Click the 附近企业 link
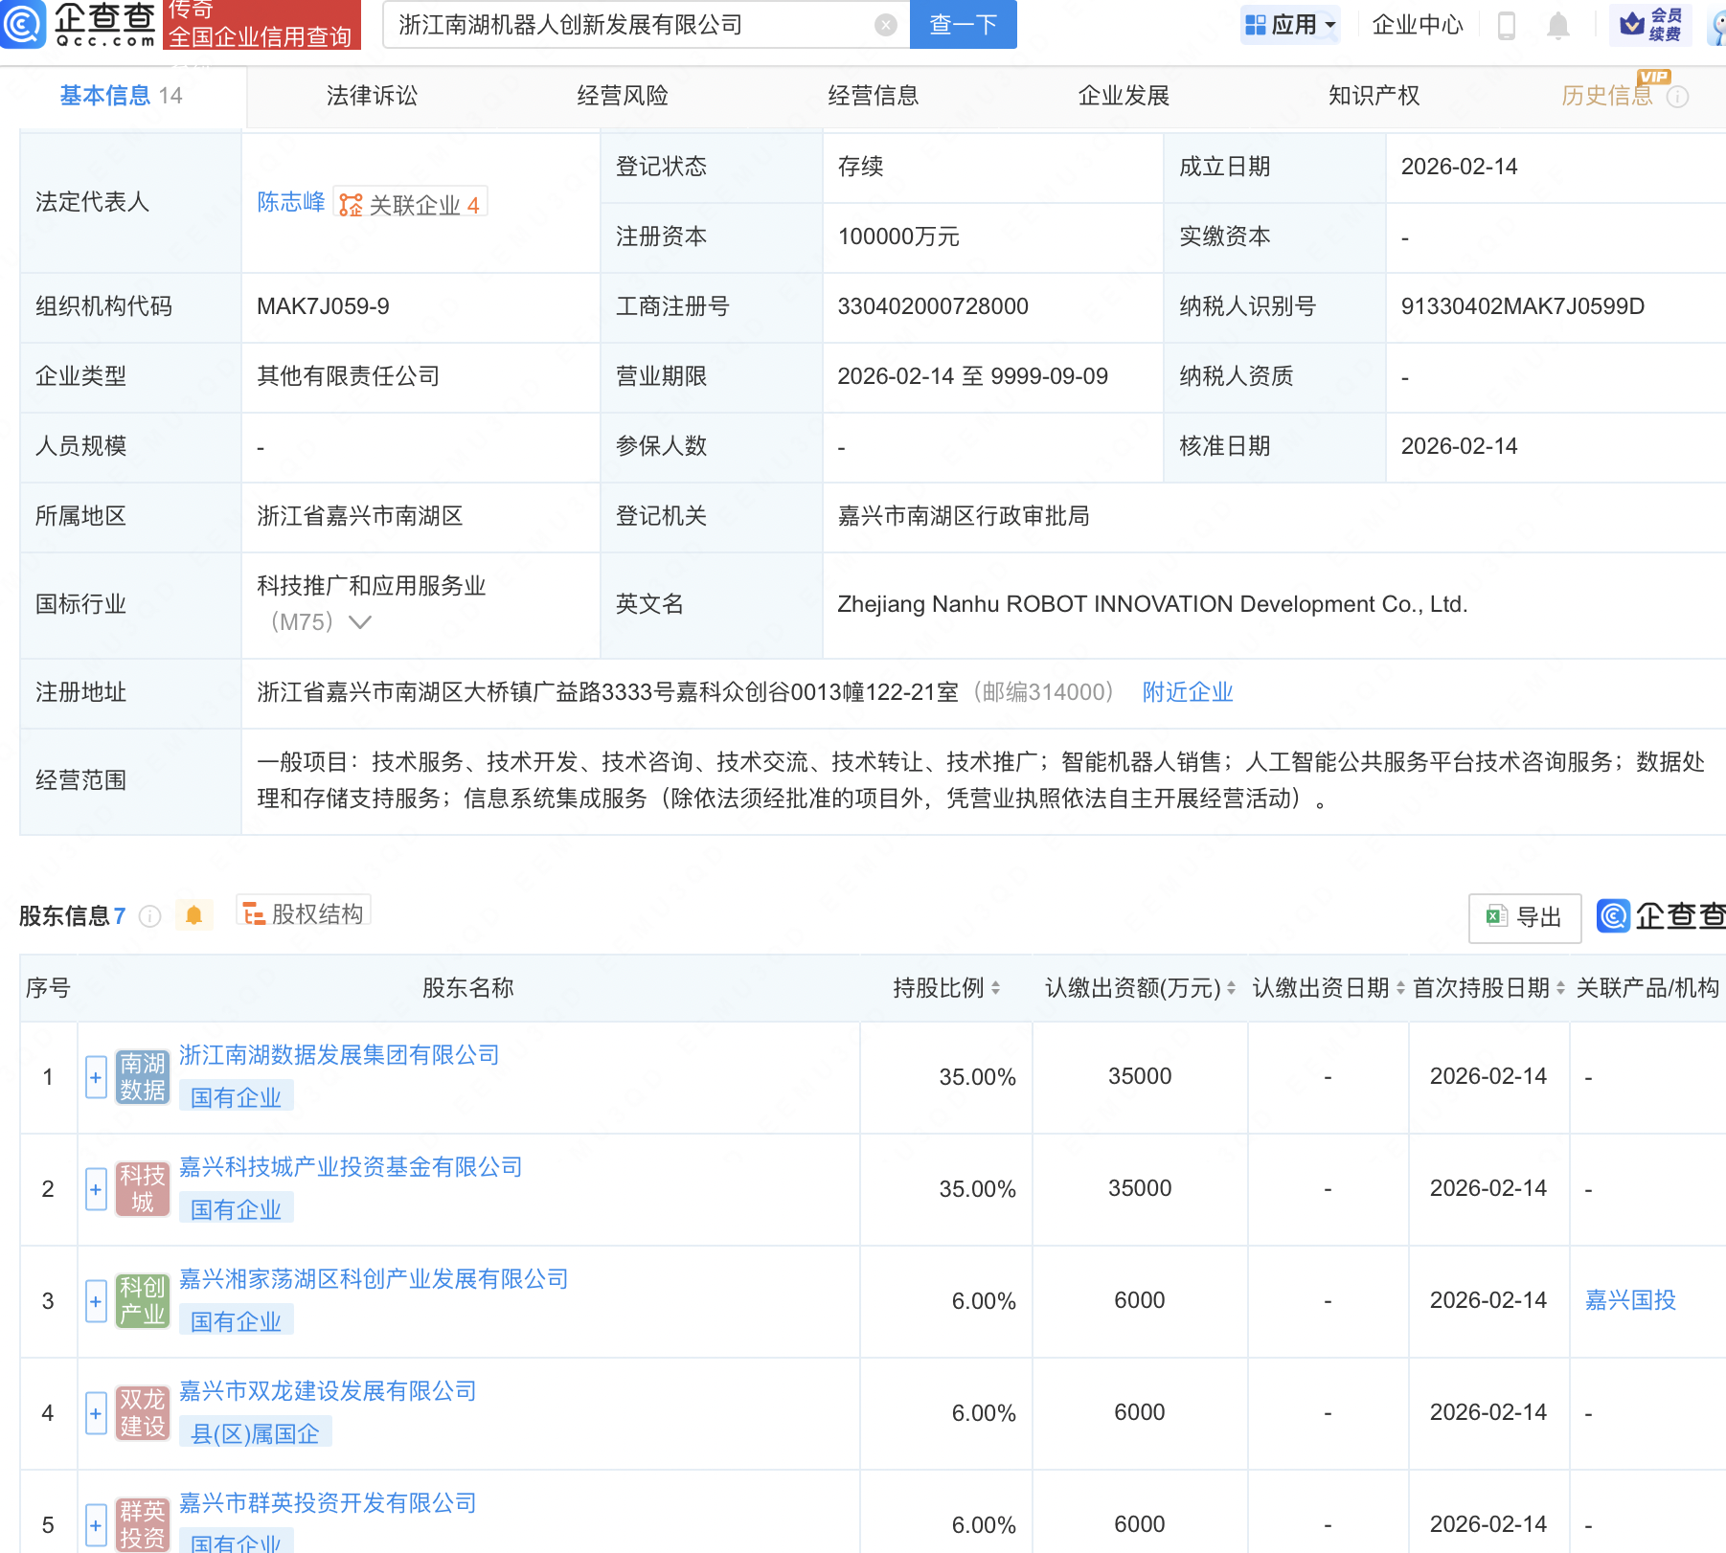The image size is (1726, 1553). 1187,692
